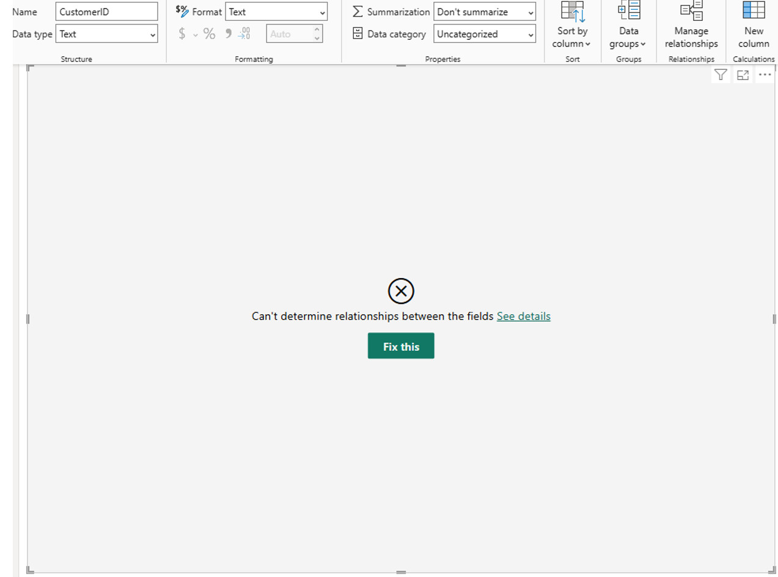The image size is (778, 577).
Task: Click the New column icon
Action: pos(753,11)
